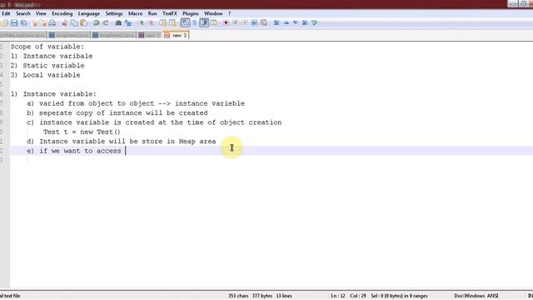Screen dimensions: 533x300
Task: Toggle synchronized horizontal scrolling
Action: [172, 22]
